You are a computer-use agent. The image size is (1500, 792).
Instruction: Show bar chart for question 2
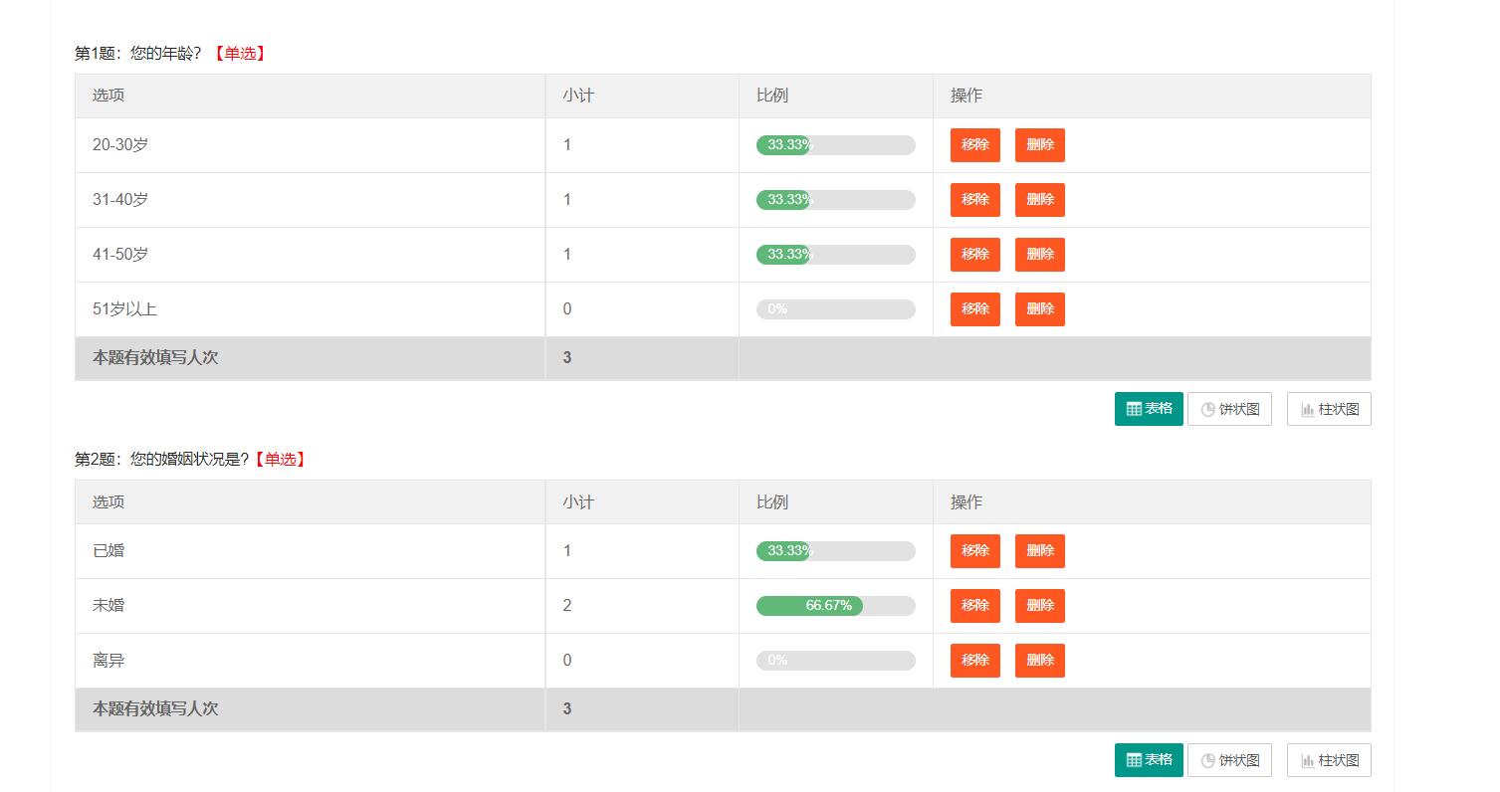[x=1329, y=760]
